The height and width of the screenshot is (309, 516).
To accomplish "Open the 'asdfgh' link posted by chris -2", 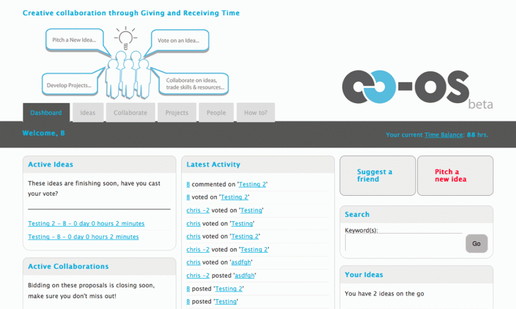I will [245, 276].
